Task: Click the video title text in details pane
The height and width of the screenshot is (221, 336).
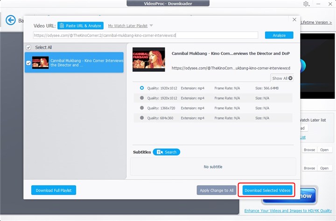Action: coord(231,54)
